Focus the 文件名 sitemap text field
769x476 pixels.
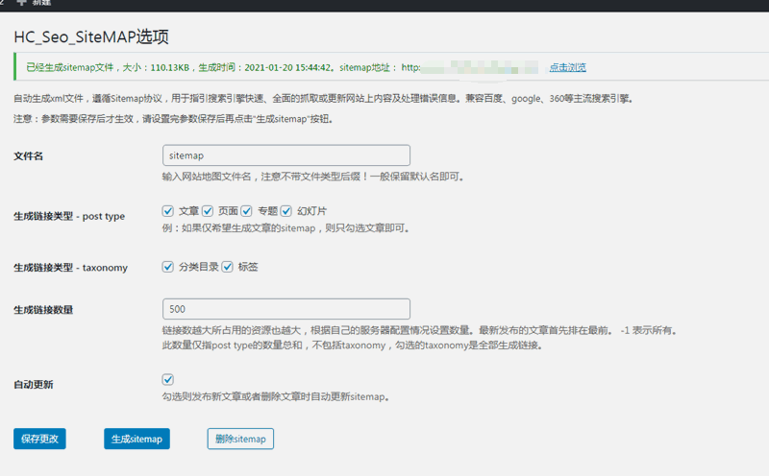pos(286,155)
